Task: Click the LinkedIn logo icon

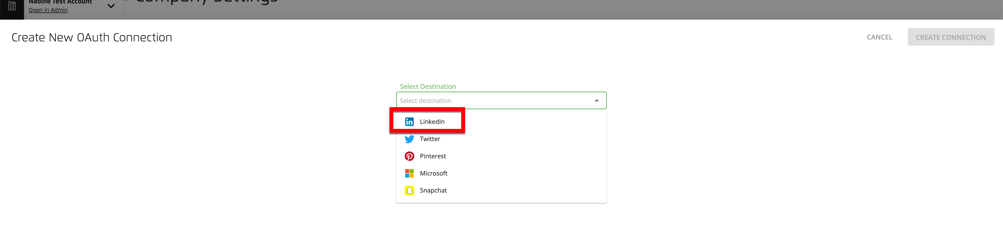Action: [x=409, y=122]
